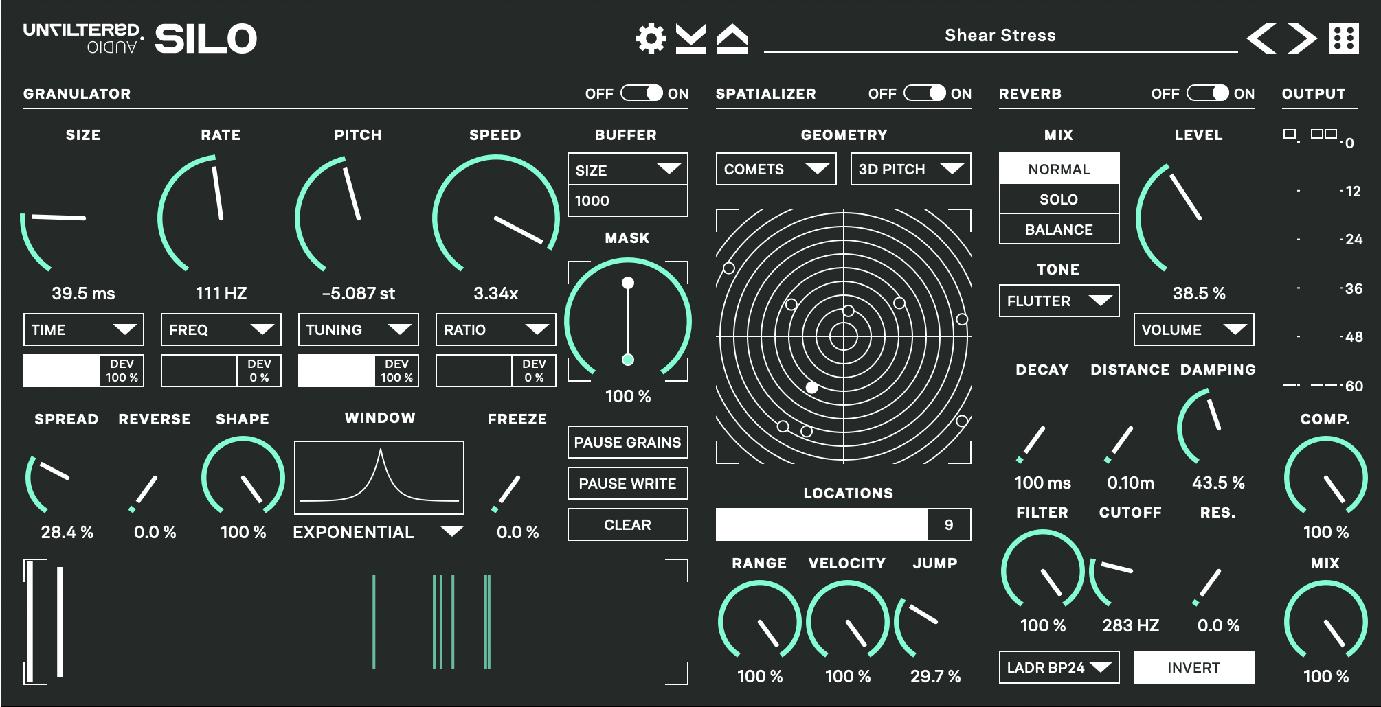Open the Exponential window shape dropdown
The height and width of the screenshot is (707, 1381).
379,532
